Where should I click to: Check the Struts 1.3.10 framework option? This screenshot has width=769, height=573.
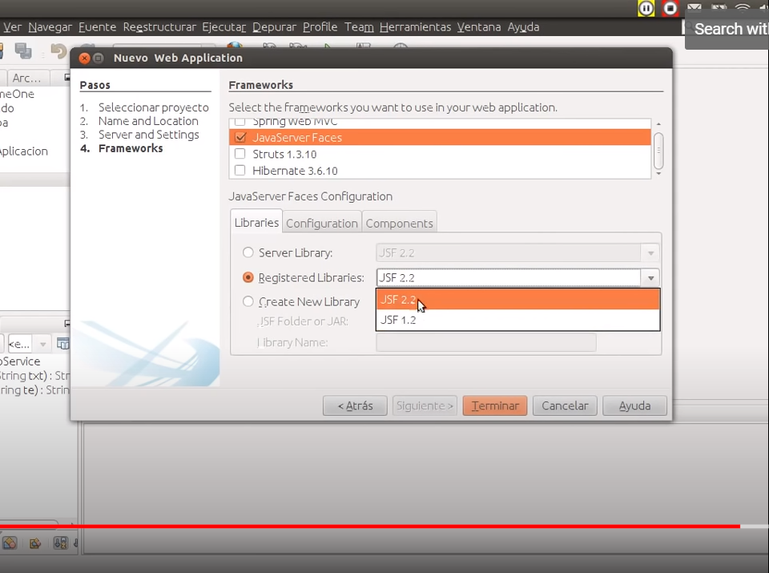click(240, 154)
